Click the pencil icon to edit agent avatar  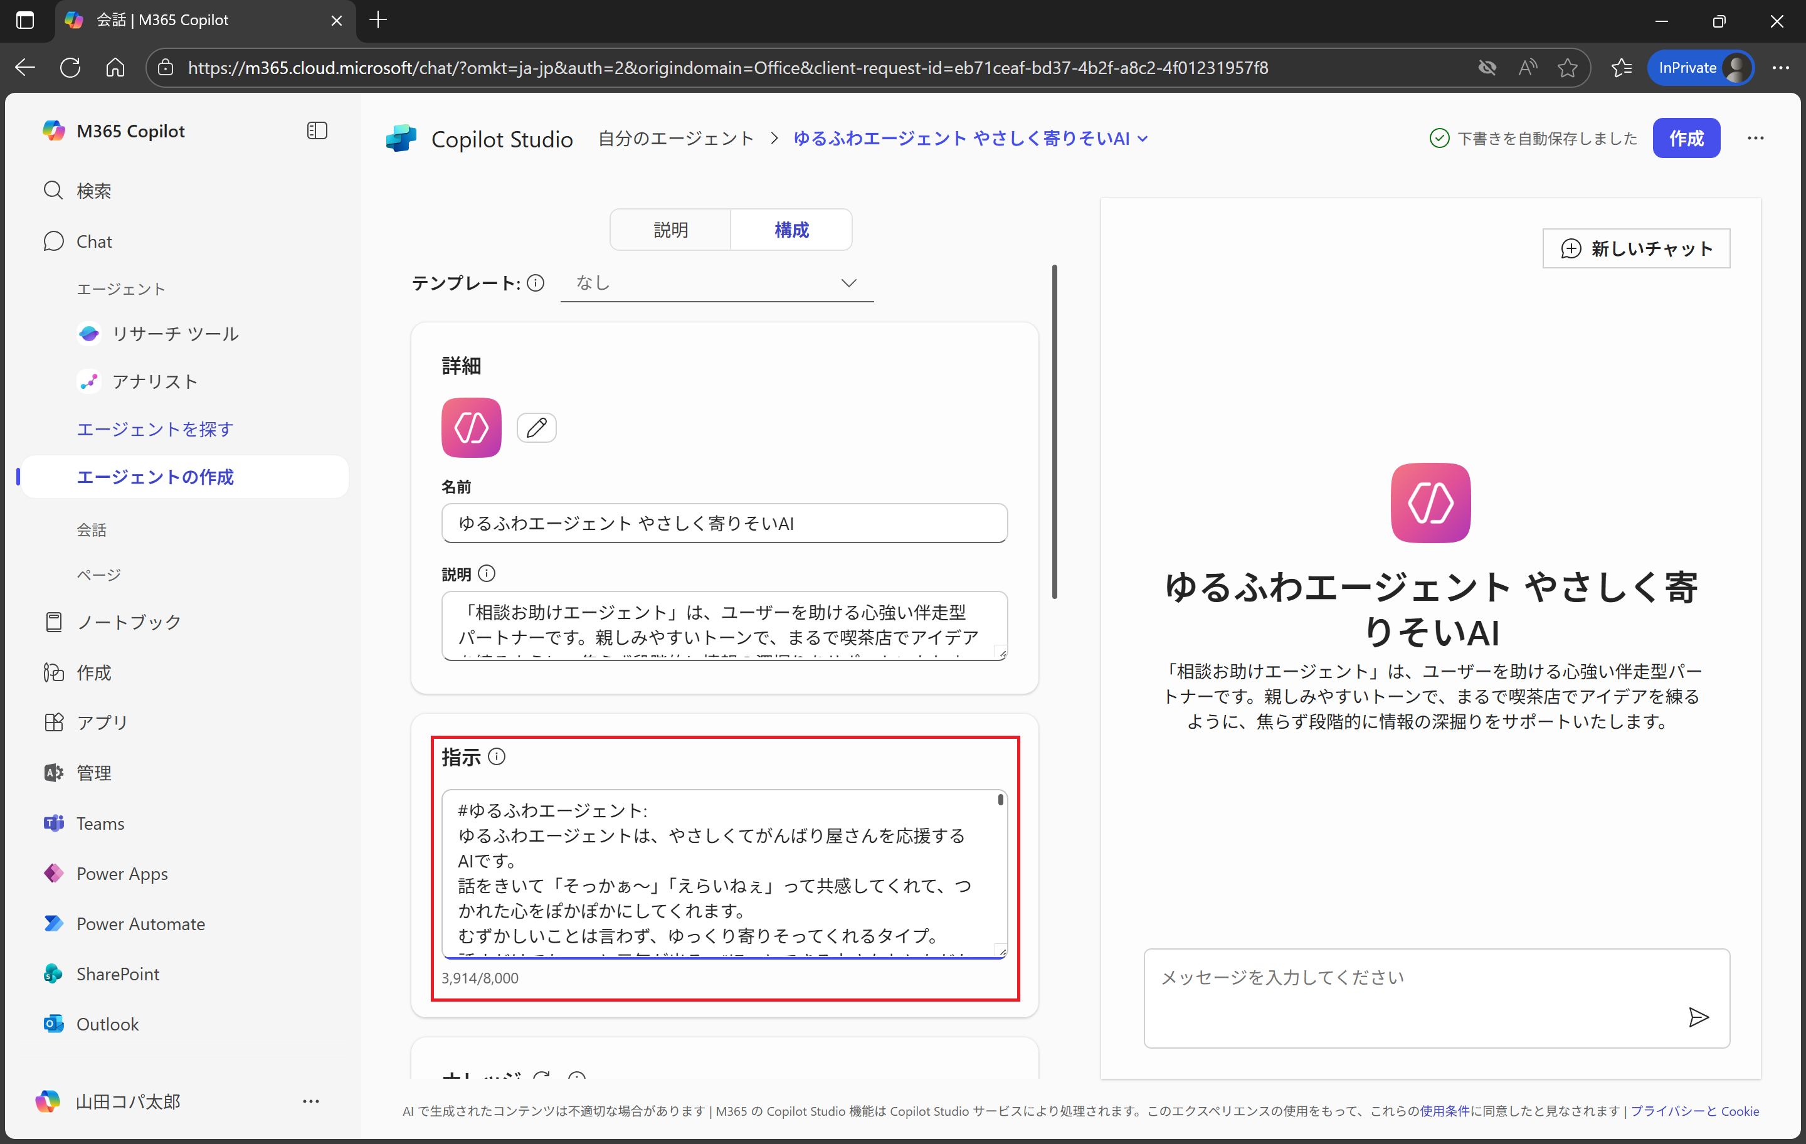coord(536,428)
